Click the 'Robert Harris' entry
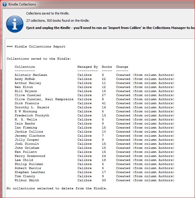 (x=28, y=168)
